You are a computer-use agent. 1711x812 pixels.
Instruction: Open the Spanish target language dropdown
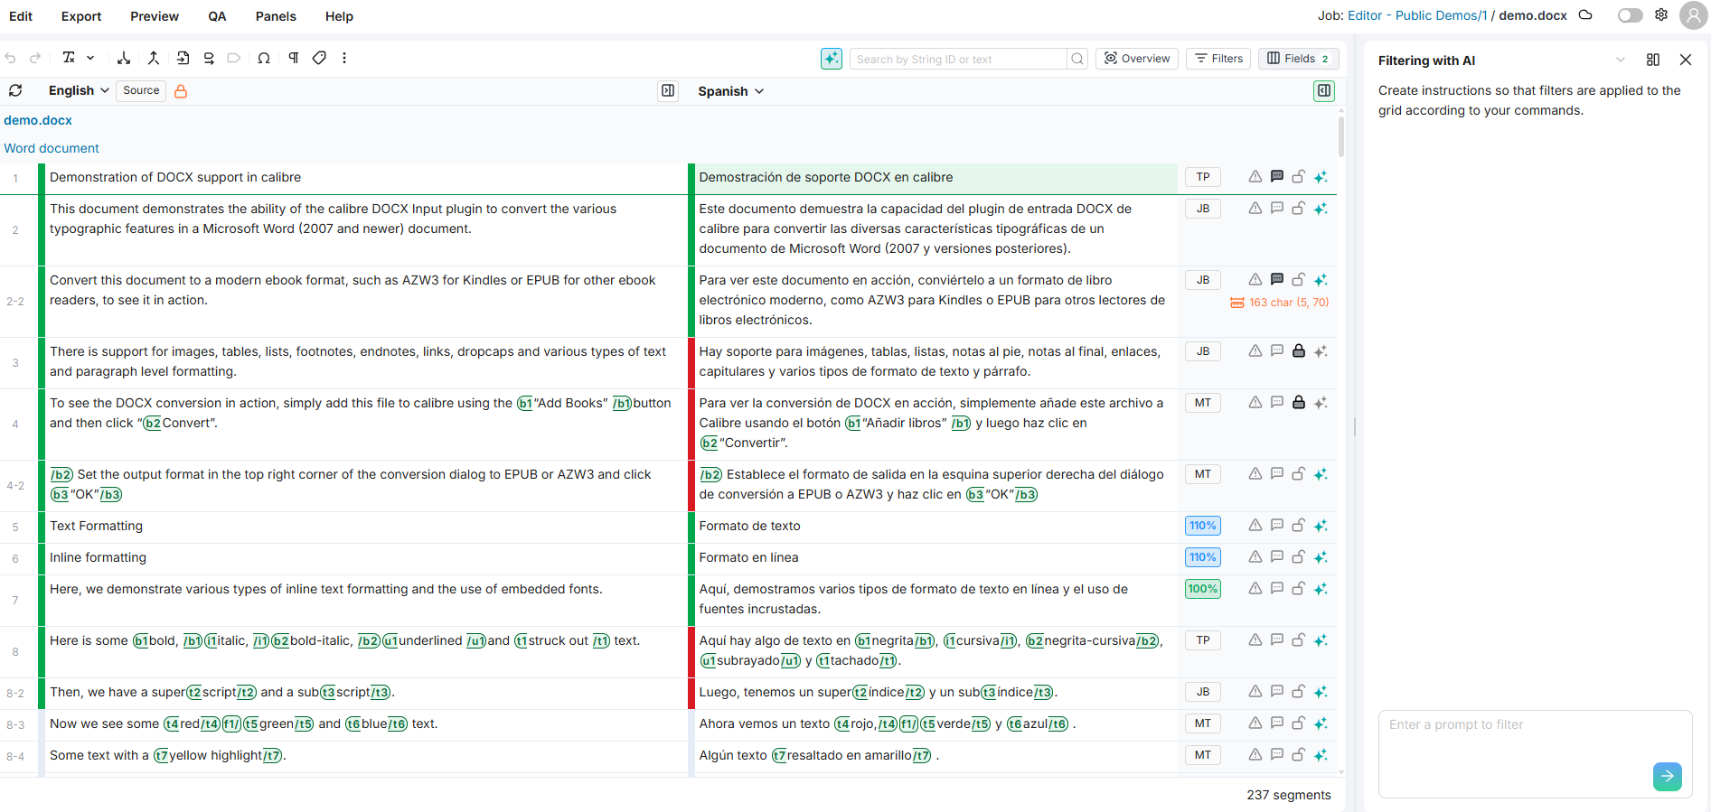pos(730,91)
